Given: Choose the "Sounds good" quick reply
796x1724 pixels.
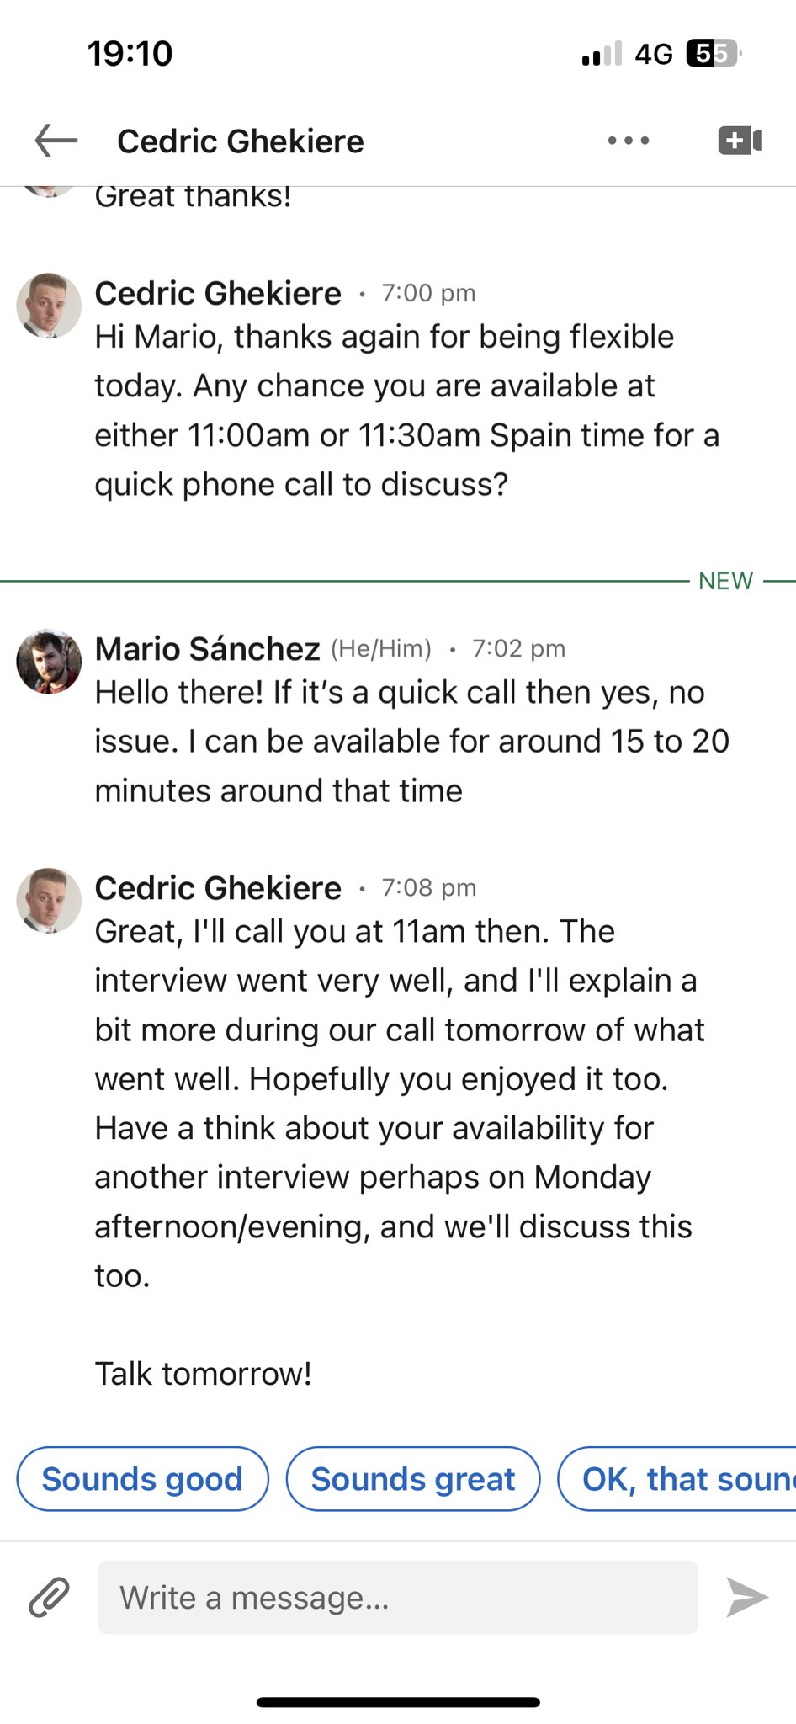Looking at the screenshot, I should [142, 1479].
